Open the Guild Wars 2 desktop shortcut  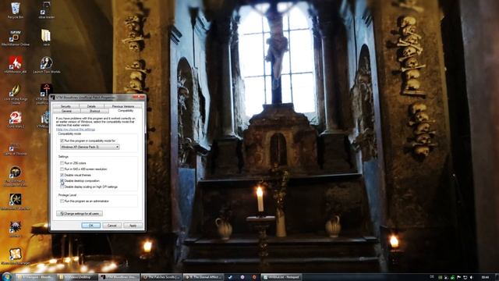click(16, 119)
